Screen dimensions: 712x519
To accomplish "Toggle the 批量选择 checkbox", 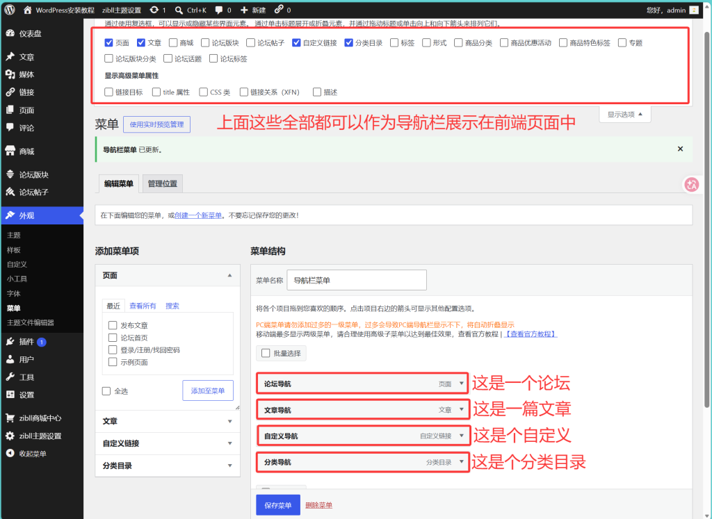I will (x=266, y=353).
